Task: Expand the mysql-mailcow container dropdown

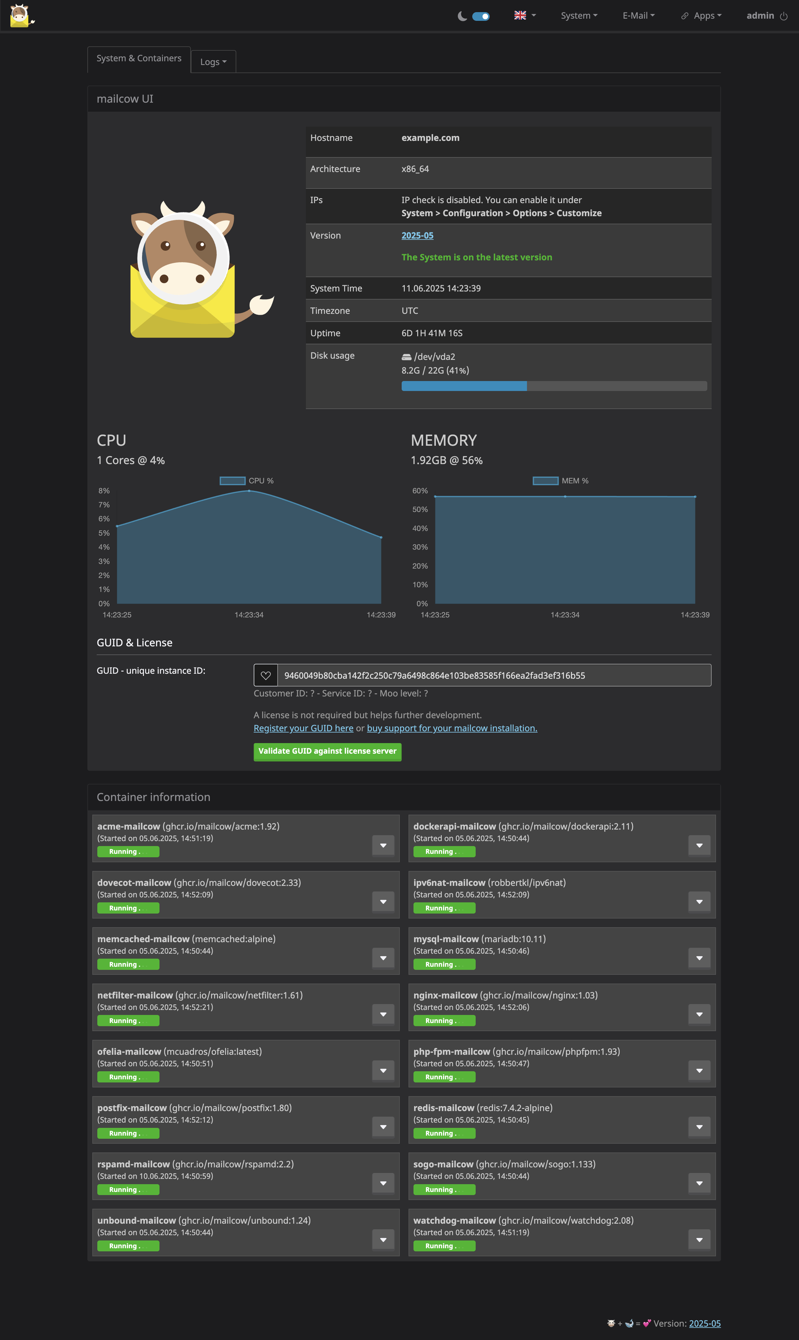Action: [x=700, y=958]
